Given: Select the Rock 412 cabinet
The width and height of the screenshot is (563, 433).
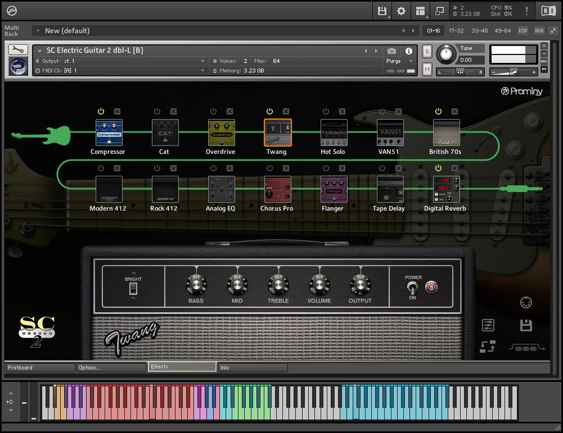Looking at the screenshot, I should point(165,189).
